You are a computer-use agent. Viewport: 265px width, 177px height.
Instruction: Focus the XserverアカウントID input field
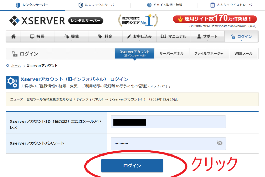click(168, 122)
